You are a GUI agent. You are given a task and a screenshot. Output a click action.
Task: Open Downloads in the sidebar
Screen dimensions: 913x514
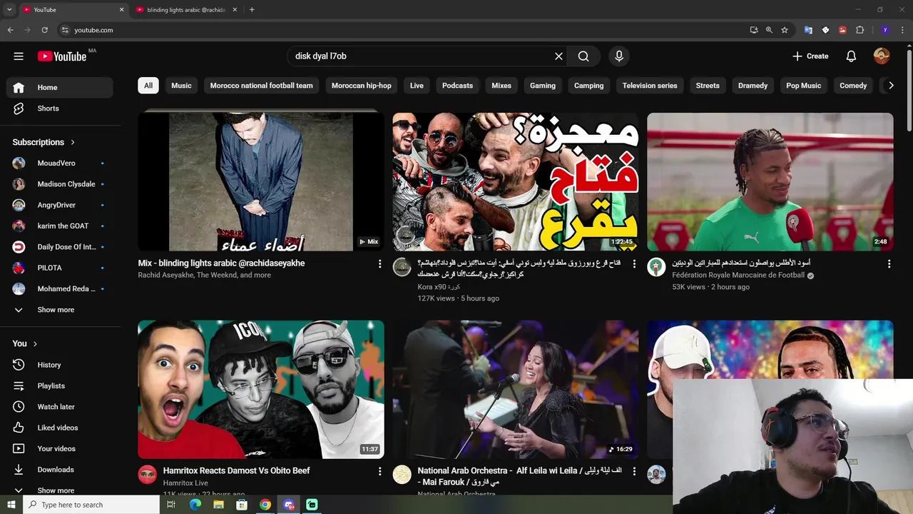click(60, 470)
